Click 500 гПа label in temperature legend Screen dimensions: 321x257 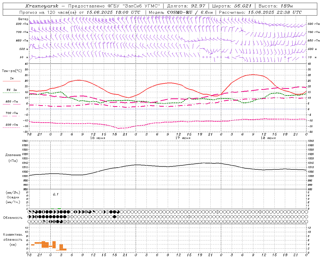tap(12, 125)
